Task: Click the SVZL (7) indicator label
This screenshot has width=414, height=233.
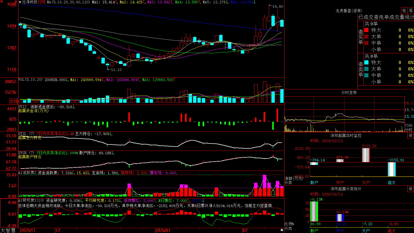Action: (x=26, y=134)
